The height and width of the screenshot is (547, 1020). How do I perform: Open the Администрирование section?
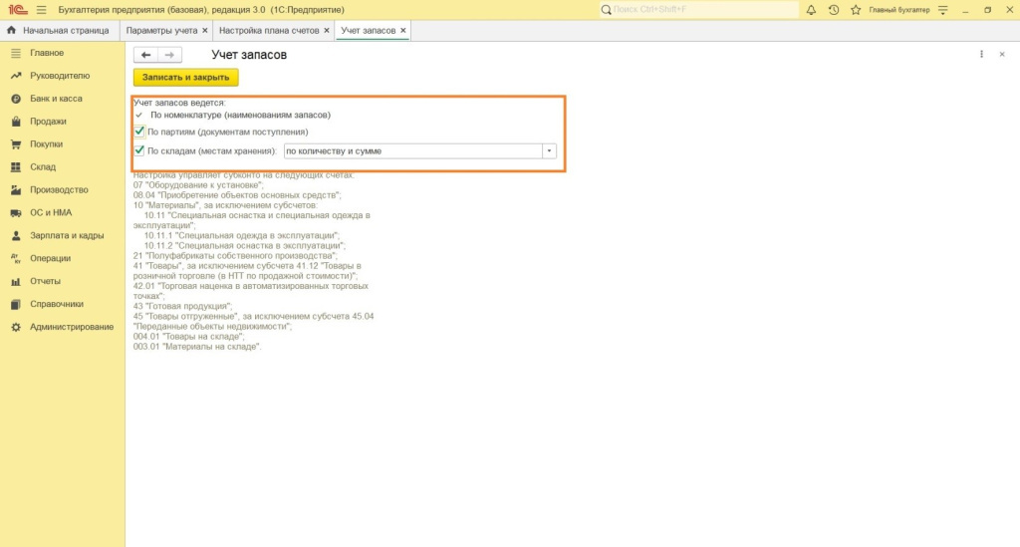72,327
